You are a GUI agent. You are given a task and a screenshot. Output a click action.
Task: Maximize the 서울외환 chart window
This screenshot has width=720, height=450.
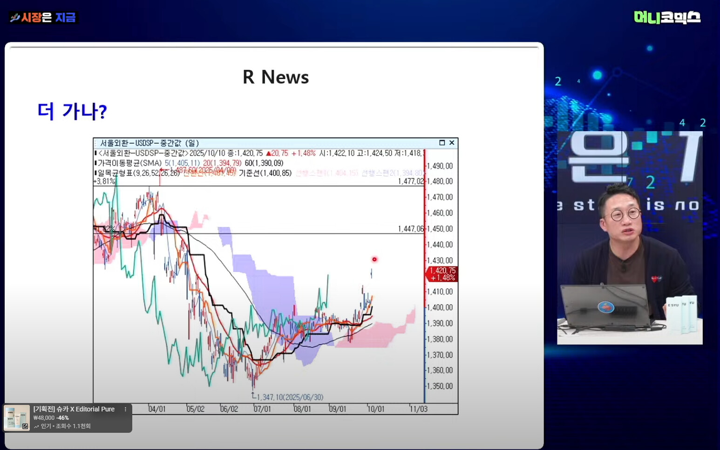442,143
